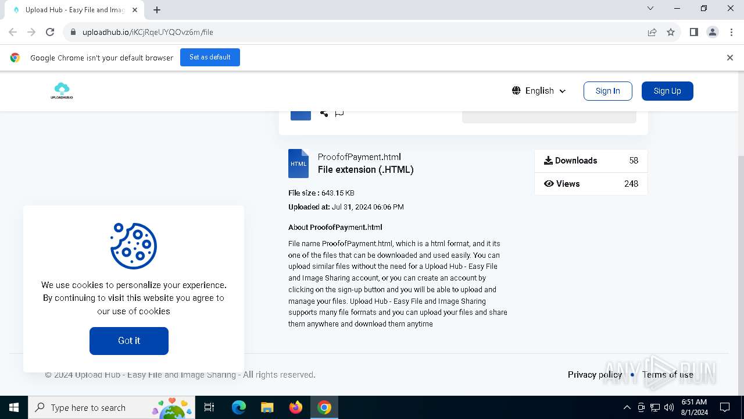The image size is (744, 419).
Task: Click the Upload Hub logo
Action: [x=62, y=91]
